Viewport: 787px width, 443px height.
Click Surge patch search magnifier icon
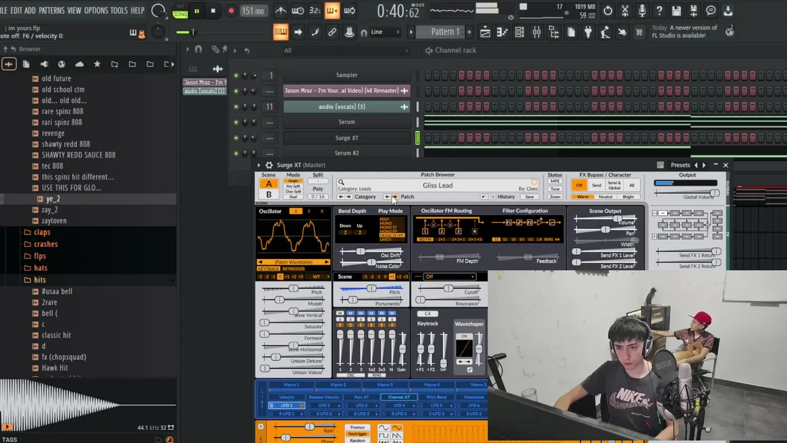(x=341, y=183)
